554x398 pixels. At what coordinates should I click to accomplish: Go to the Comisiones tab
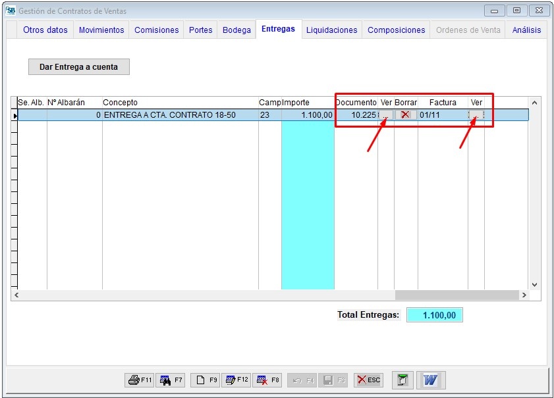tap(156, 30)
